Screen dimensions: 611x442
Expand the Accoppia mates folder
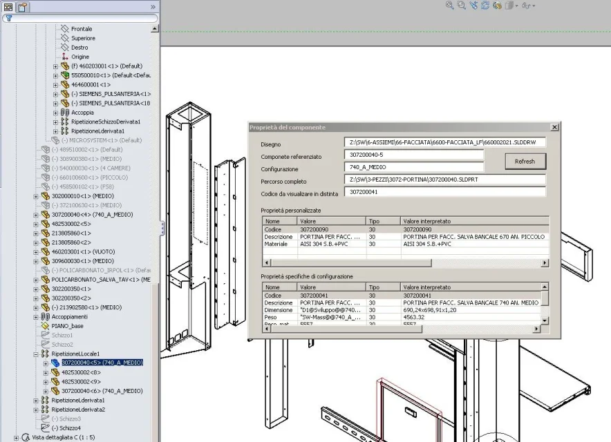point(55,113)
